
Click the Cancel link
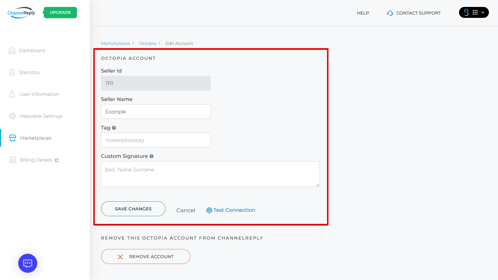(x=186, y=210)
